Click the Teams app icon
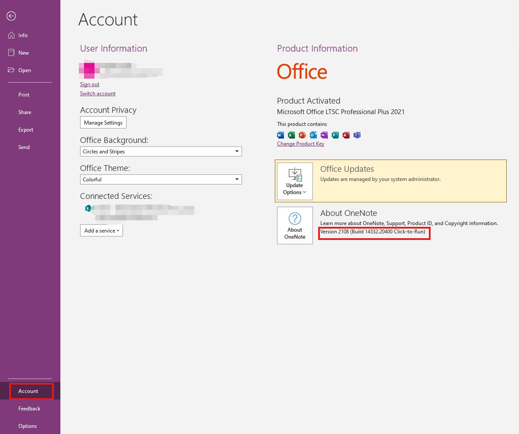The image size is (519, 434). (357, 135)
